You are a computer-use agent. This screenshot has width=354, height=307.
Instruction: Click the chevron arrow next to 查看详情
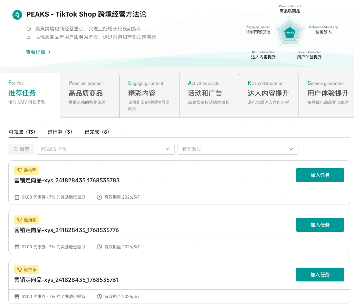coord(49,52)
